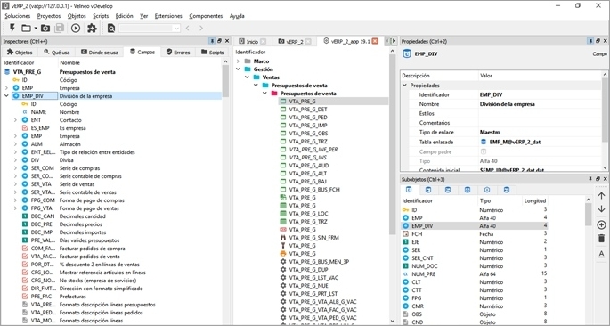
Task: Move subobject up with arrow icon
Action: point(601,196)
